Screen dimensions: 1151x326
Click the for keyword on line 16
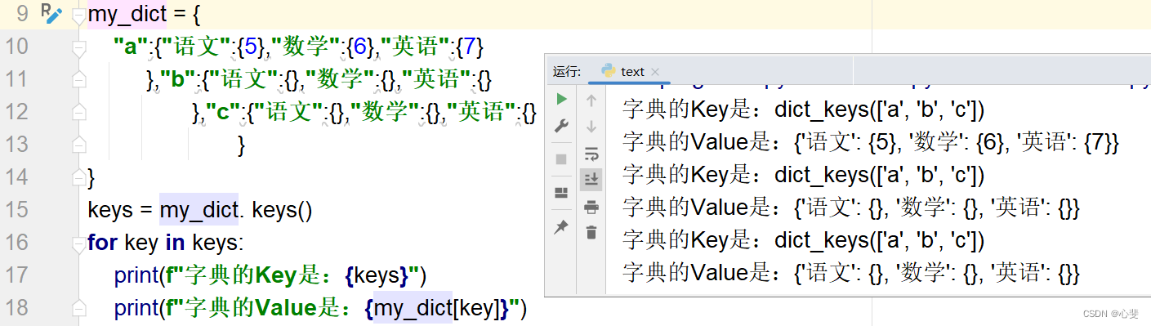[103, 243]
